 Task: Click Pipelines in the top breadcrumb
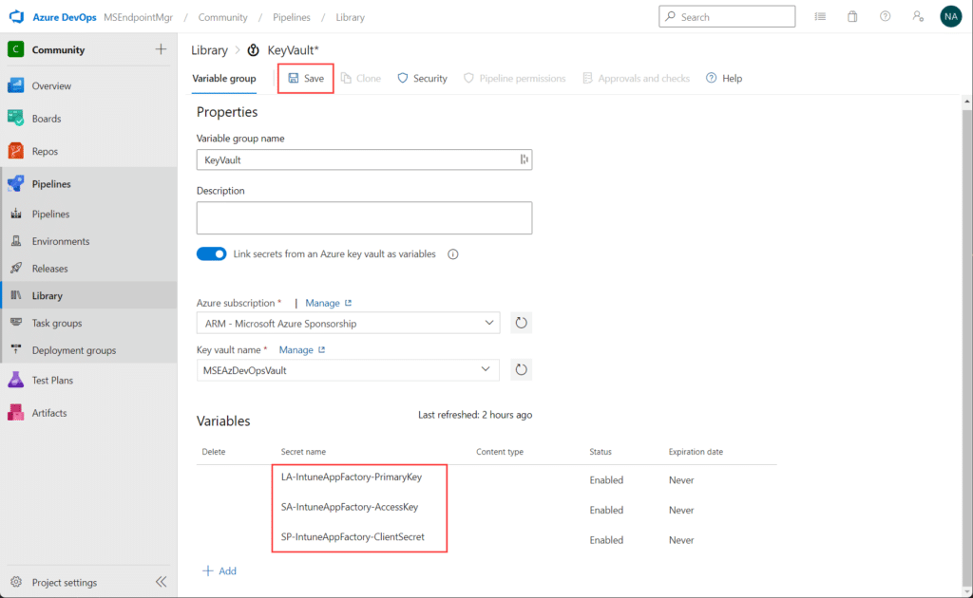292,17
